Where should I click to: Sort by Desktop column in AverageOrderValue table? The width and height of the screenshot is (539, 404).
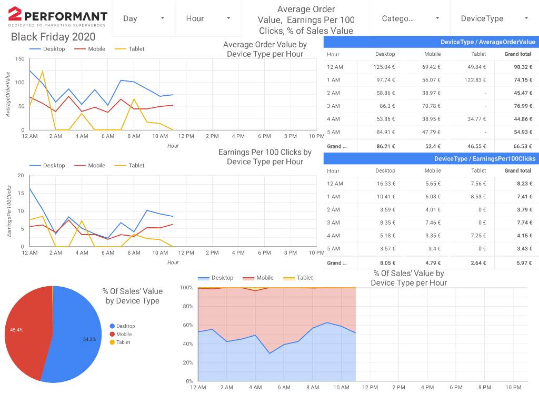(x=385, y=54)
